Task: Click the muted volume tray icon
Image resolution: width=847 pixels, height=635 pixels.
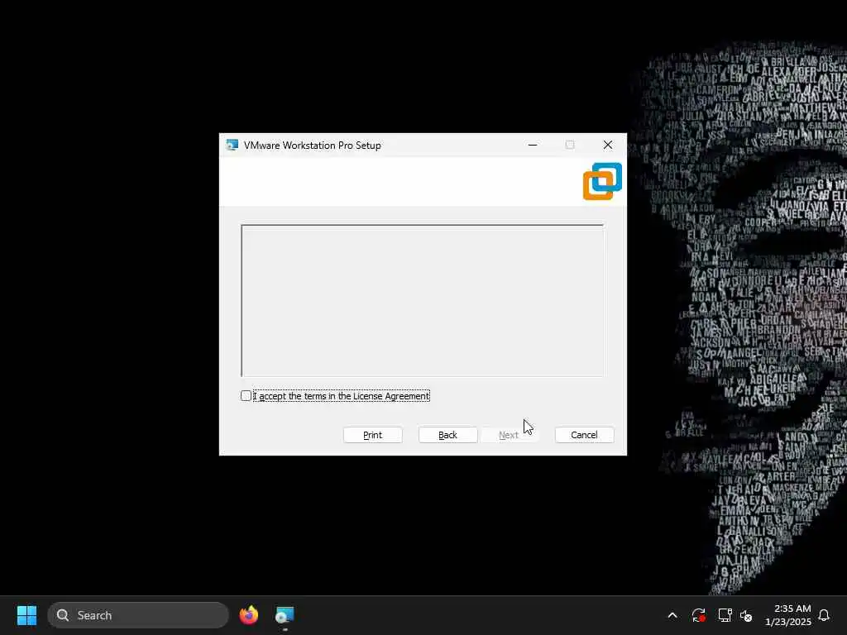Action: 747,615
